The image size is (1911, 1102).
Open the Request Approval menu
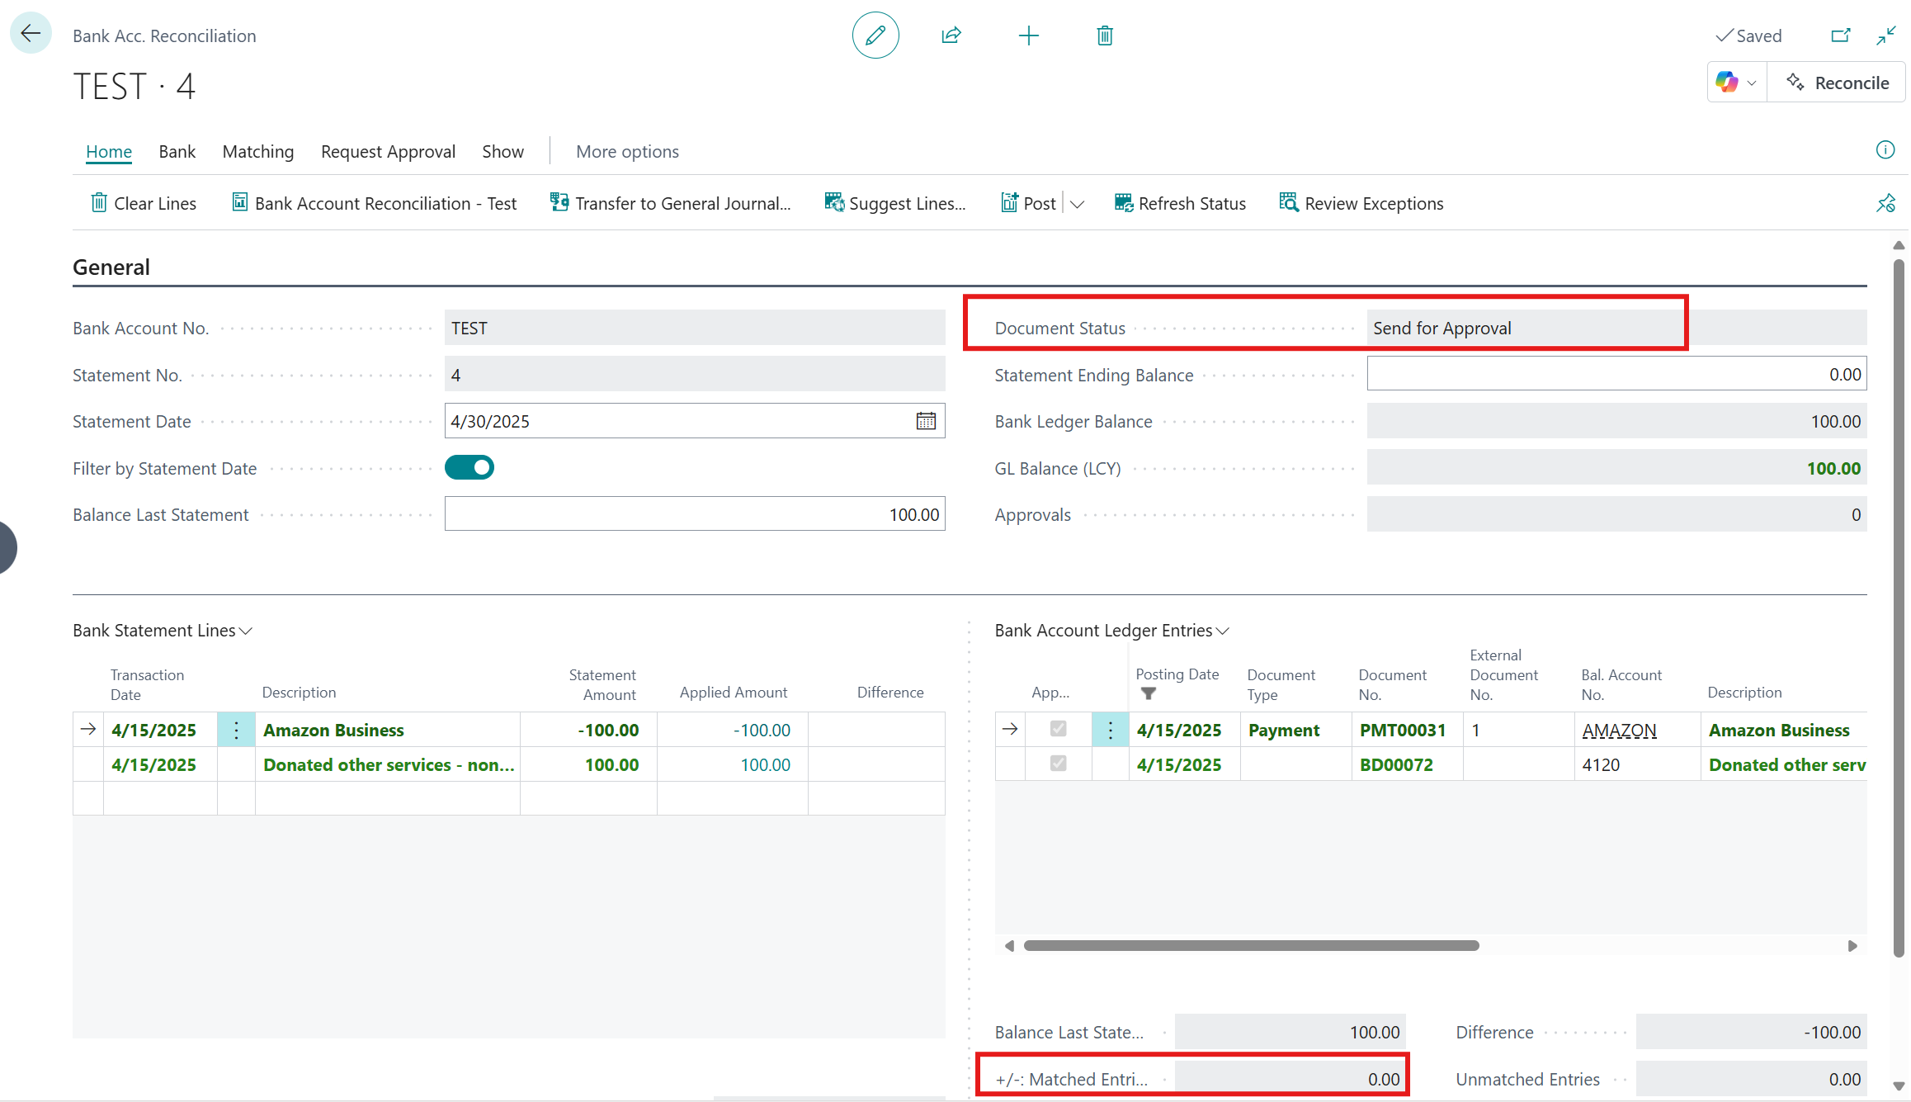point(388,152)
